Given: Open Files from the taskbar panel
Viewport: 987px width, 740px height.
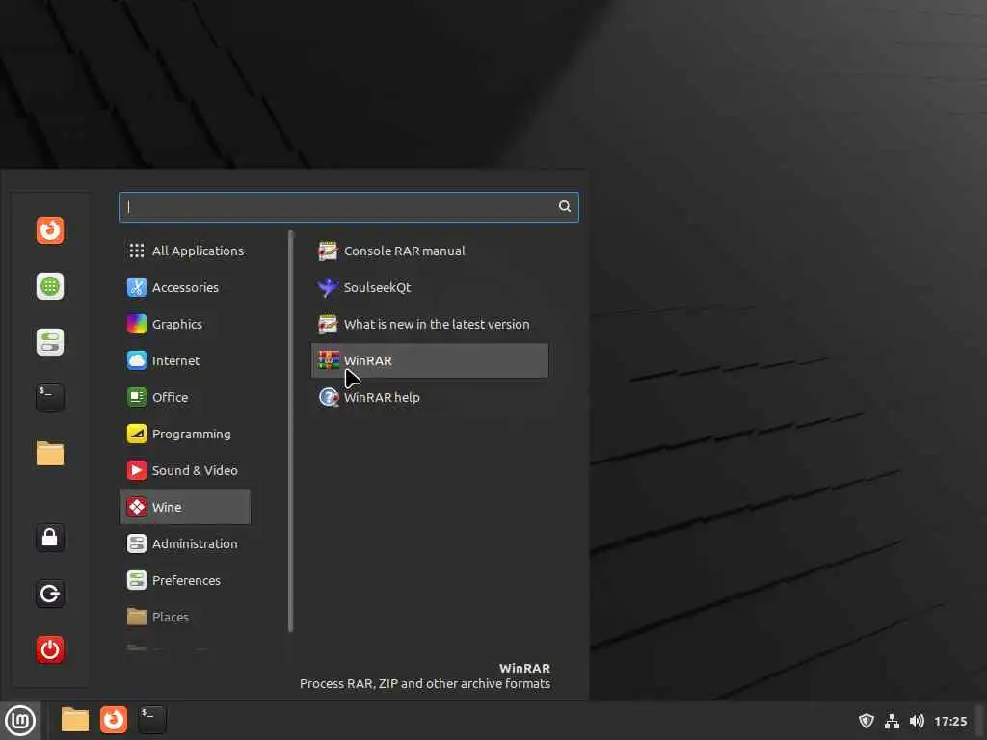Looking at the screenshot, I should 75,720.
